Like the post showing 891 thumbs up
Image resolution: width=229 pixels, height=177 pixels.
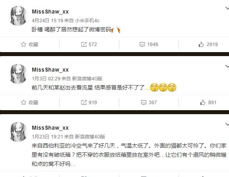pos(208,103)
